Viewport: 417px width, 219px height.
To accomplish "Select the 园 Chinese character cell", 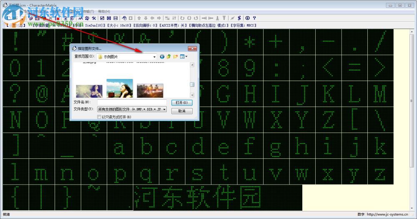I will click(x=250, y=197).
